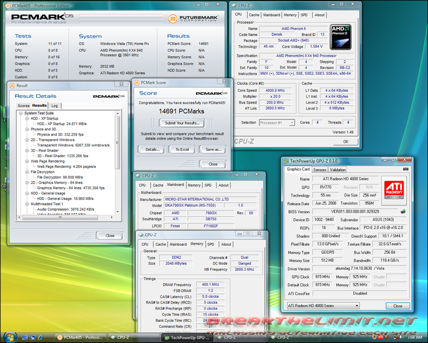Click Close button in Result Details window

pyautogui.click(x=110, y=236)
